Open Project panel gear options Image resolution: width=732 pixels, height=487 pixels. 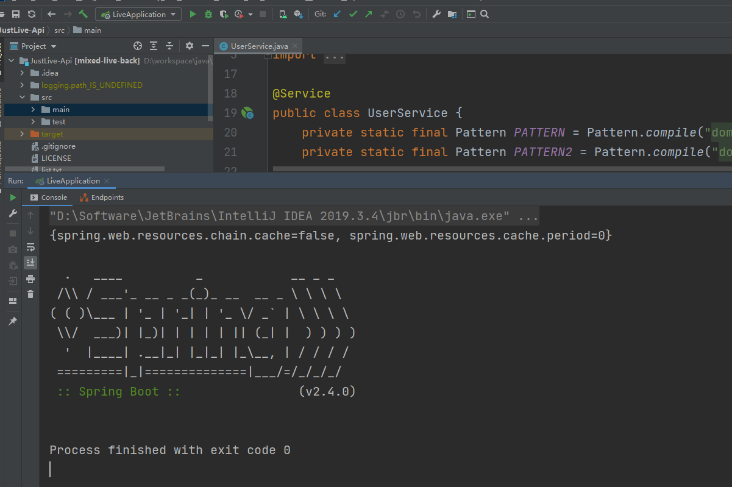click(190, 46)
